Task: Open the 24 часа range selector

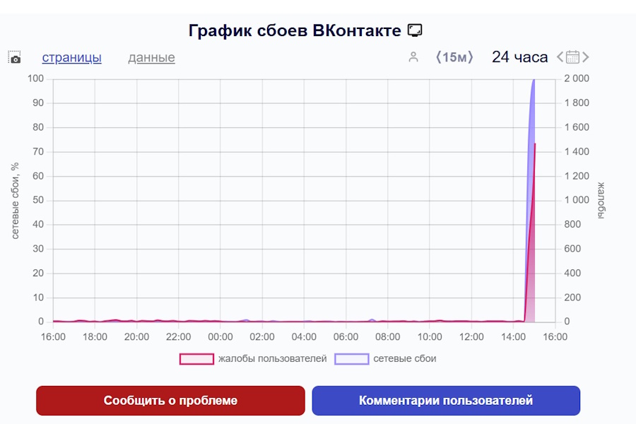Action: coord(519,57)
